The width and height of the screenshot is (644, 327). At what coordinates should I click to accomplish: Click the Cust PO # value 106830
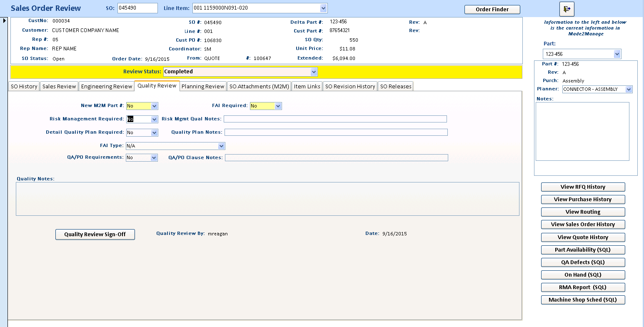click(x=213, y=40)
